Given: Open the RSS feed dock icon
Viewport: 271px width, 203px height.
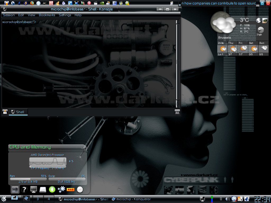Looking at the screenshot, I should click(x=70, y=190).
